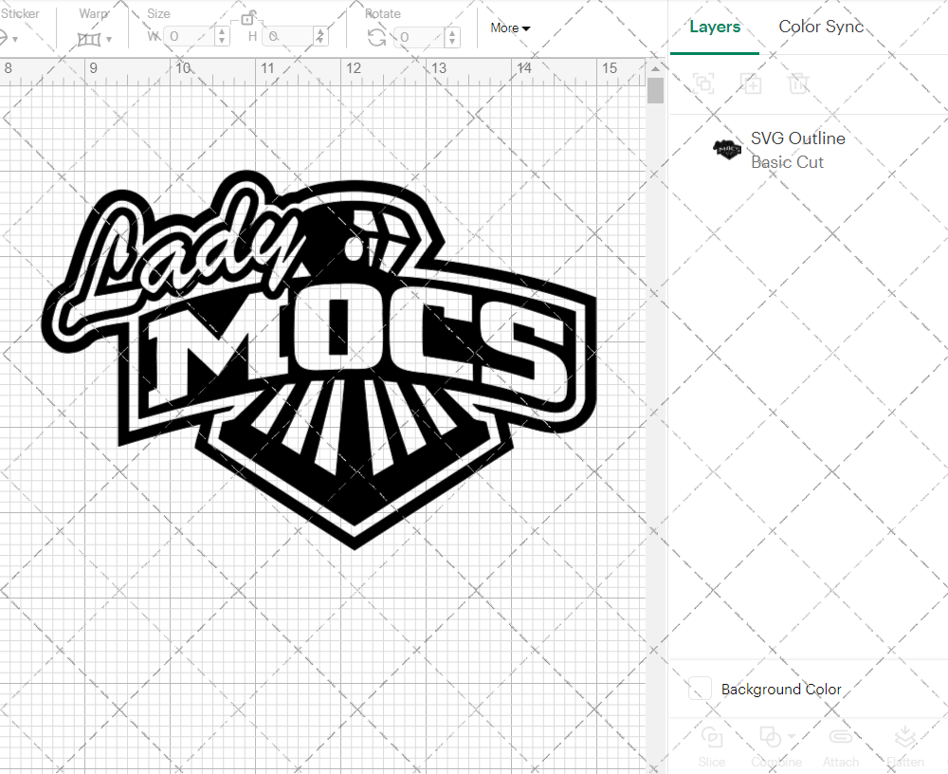Screen dimensions: 948x774
Task: Click the group layers icon
Action: coord(703,83)
